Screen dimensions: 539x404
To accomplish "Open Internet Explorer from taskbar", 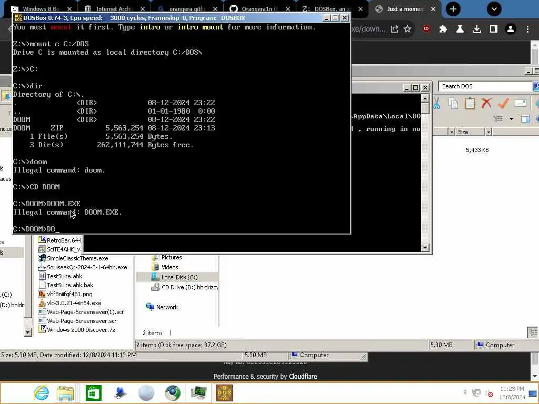I will tap(41, 392).
